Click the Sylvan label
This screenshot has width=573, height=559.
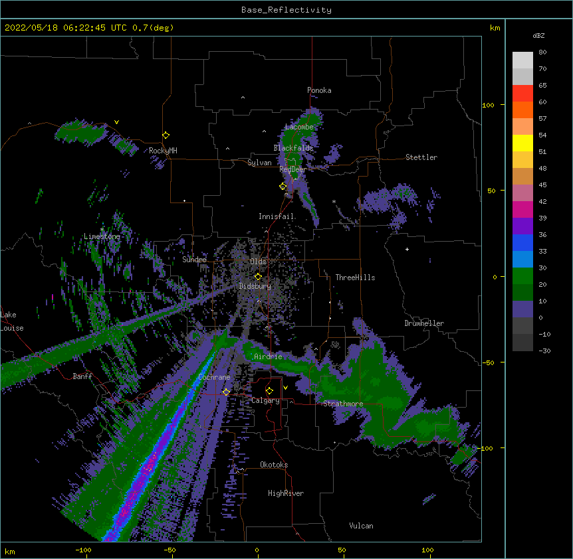tap(259, 163)
